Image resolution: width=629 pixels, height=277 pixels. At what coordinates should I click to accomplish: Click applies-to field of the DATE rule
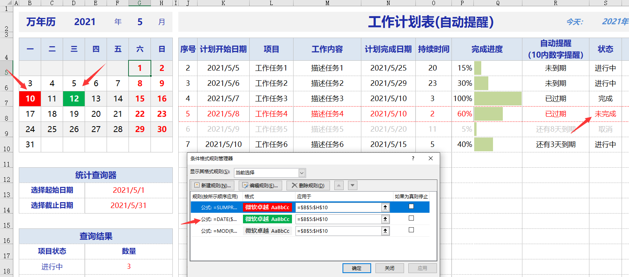coord(339,219)
